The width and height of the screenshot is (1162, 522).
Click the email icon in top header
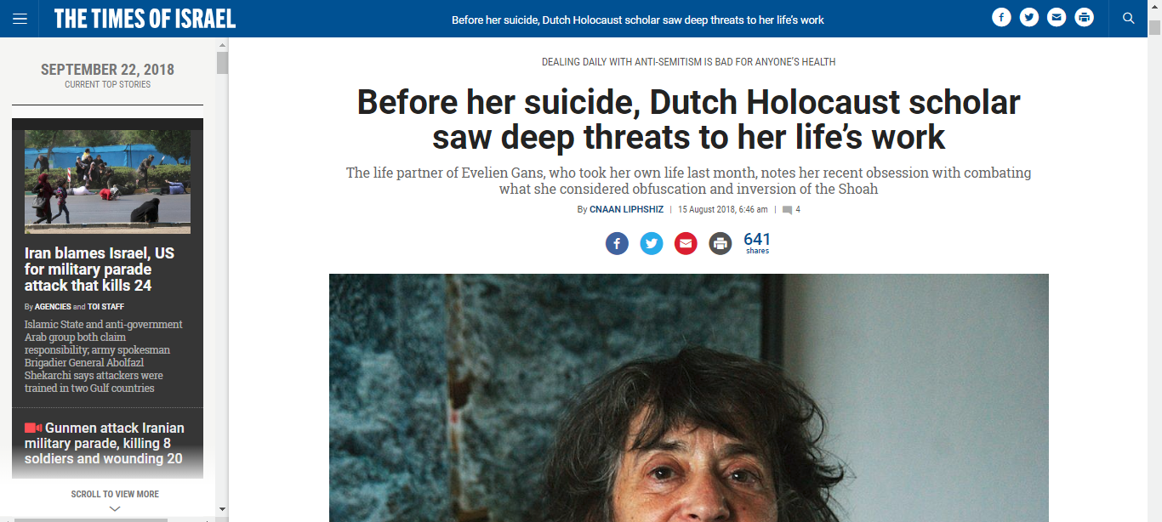click(x=1057, y=18)
